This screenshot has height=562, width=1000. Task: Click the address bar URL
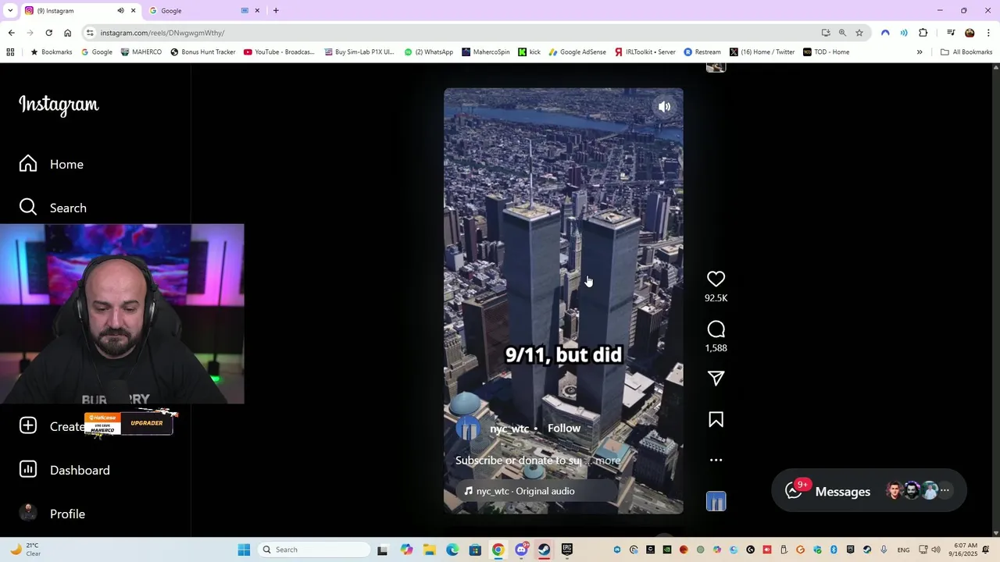[162, 33]
